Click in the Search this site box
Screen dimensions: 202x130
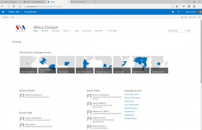[x=176, y=31]
